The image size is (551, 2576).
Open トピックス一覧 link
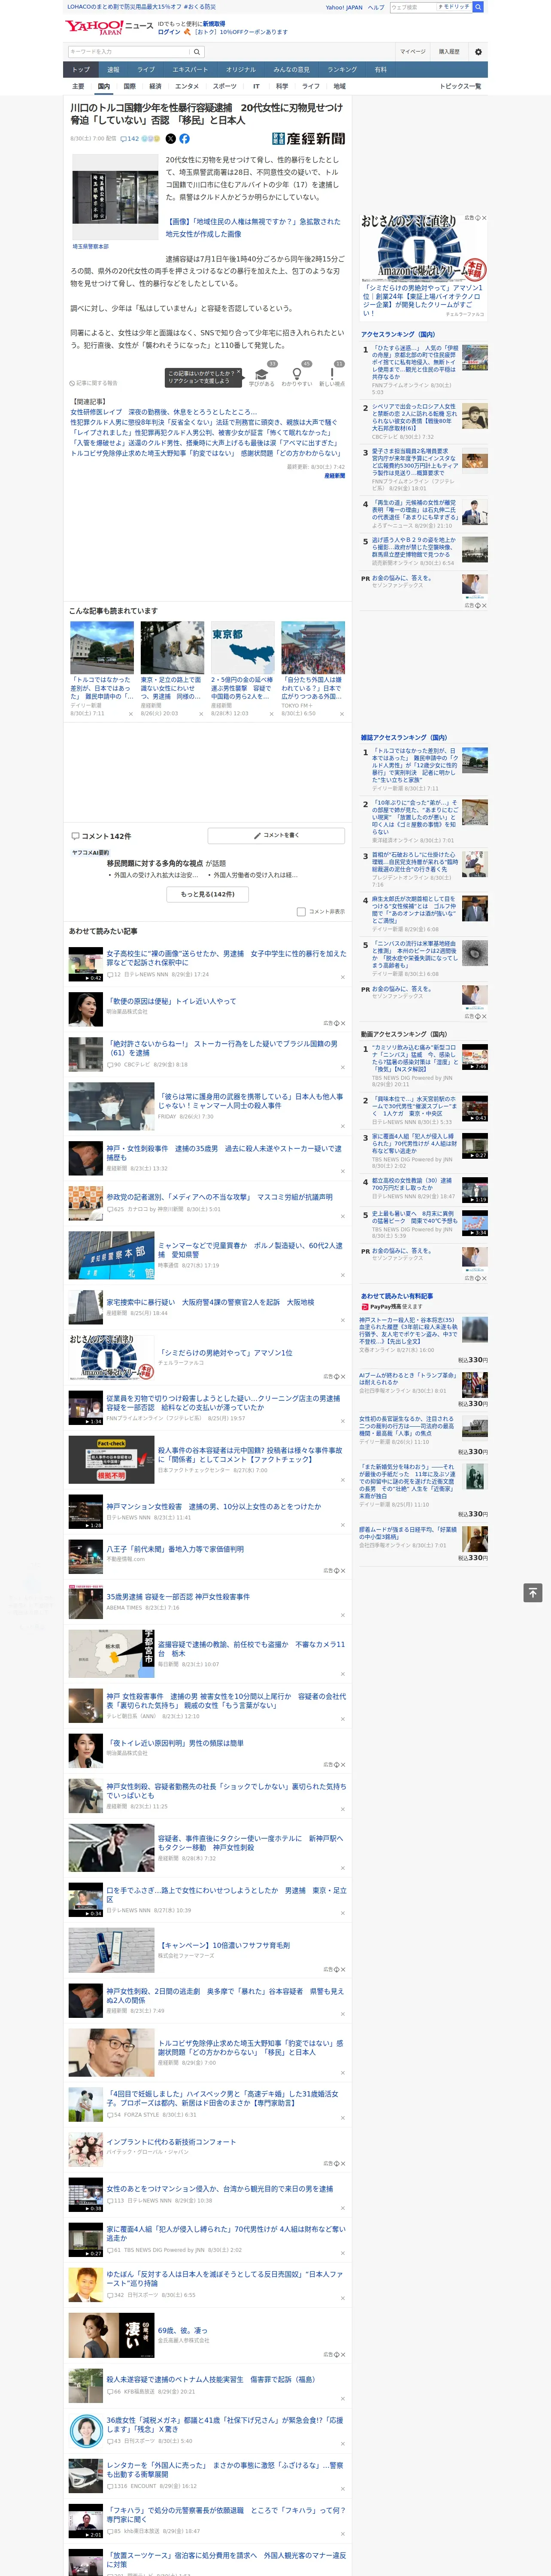(460, 86)
